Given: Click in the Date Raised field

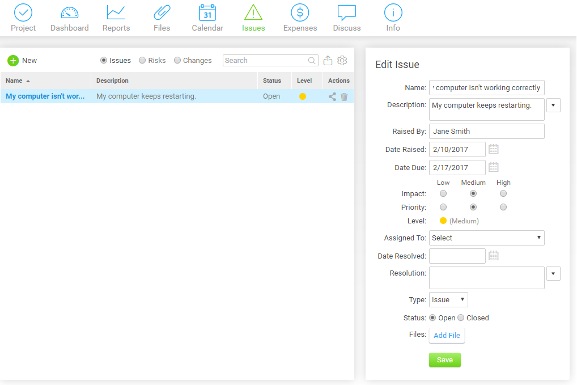Looking at the screenshot, I should click(457, 149).
